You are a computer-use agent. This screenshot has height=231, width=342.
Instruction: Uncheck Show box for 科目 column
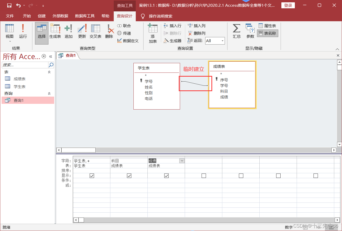click(129, 176)
